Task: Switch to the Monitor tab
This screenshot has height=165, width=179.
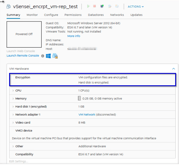Action: (32, 15)
